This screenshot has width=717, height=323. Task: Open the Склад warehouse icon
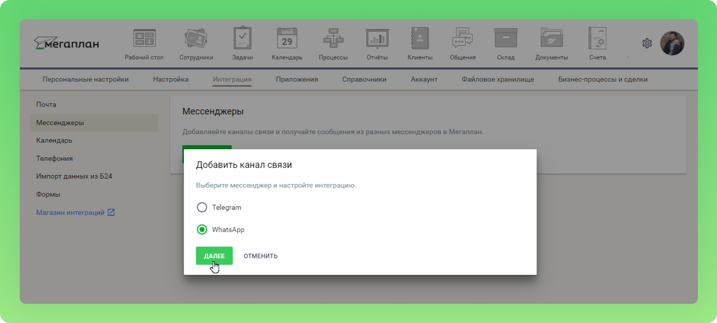click(506, 38)
